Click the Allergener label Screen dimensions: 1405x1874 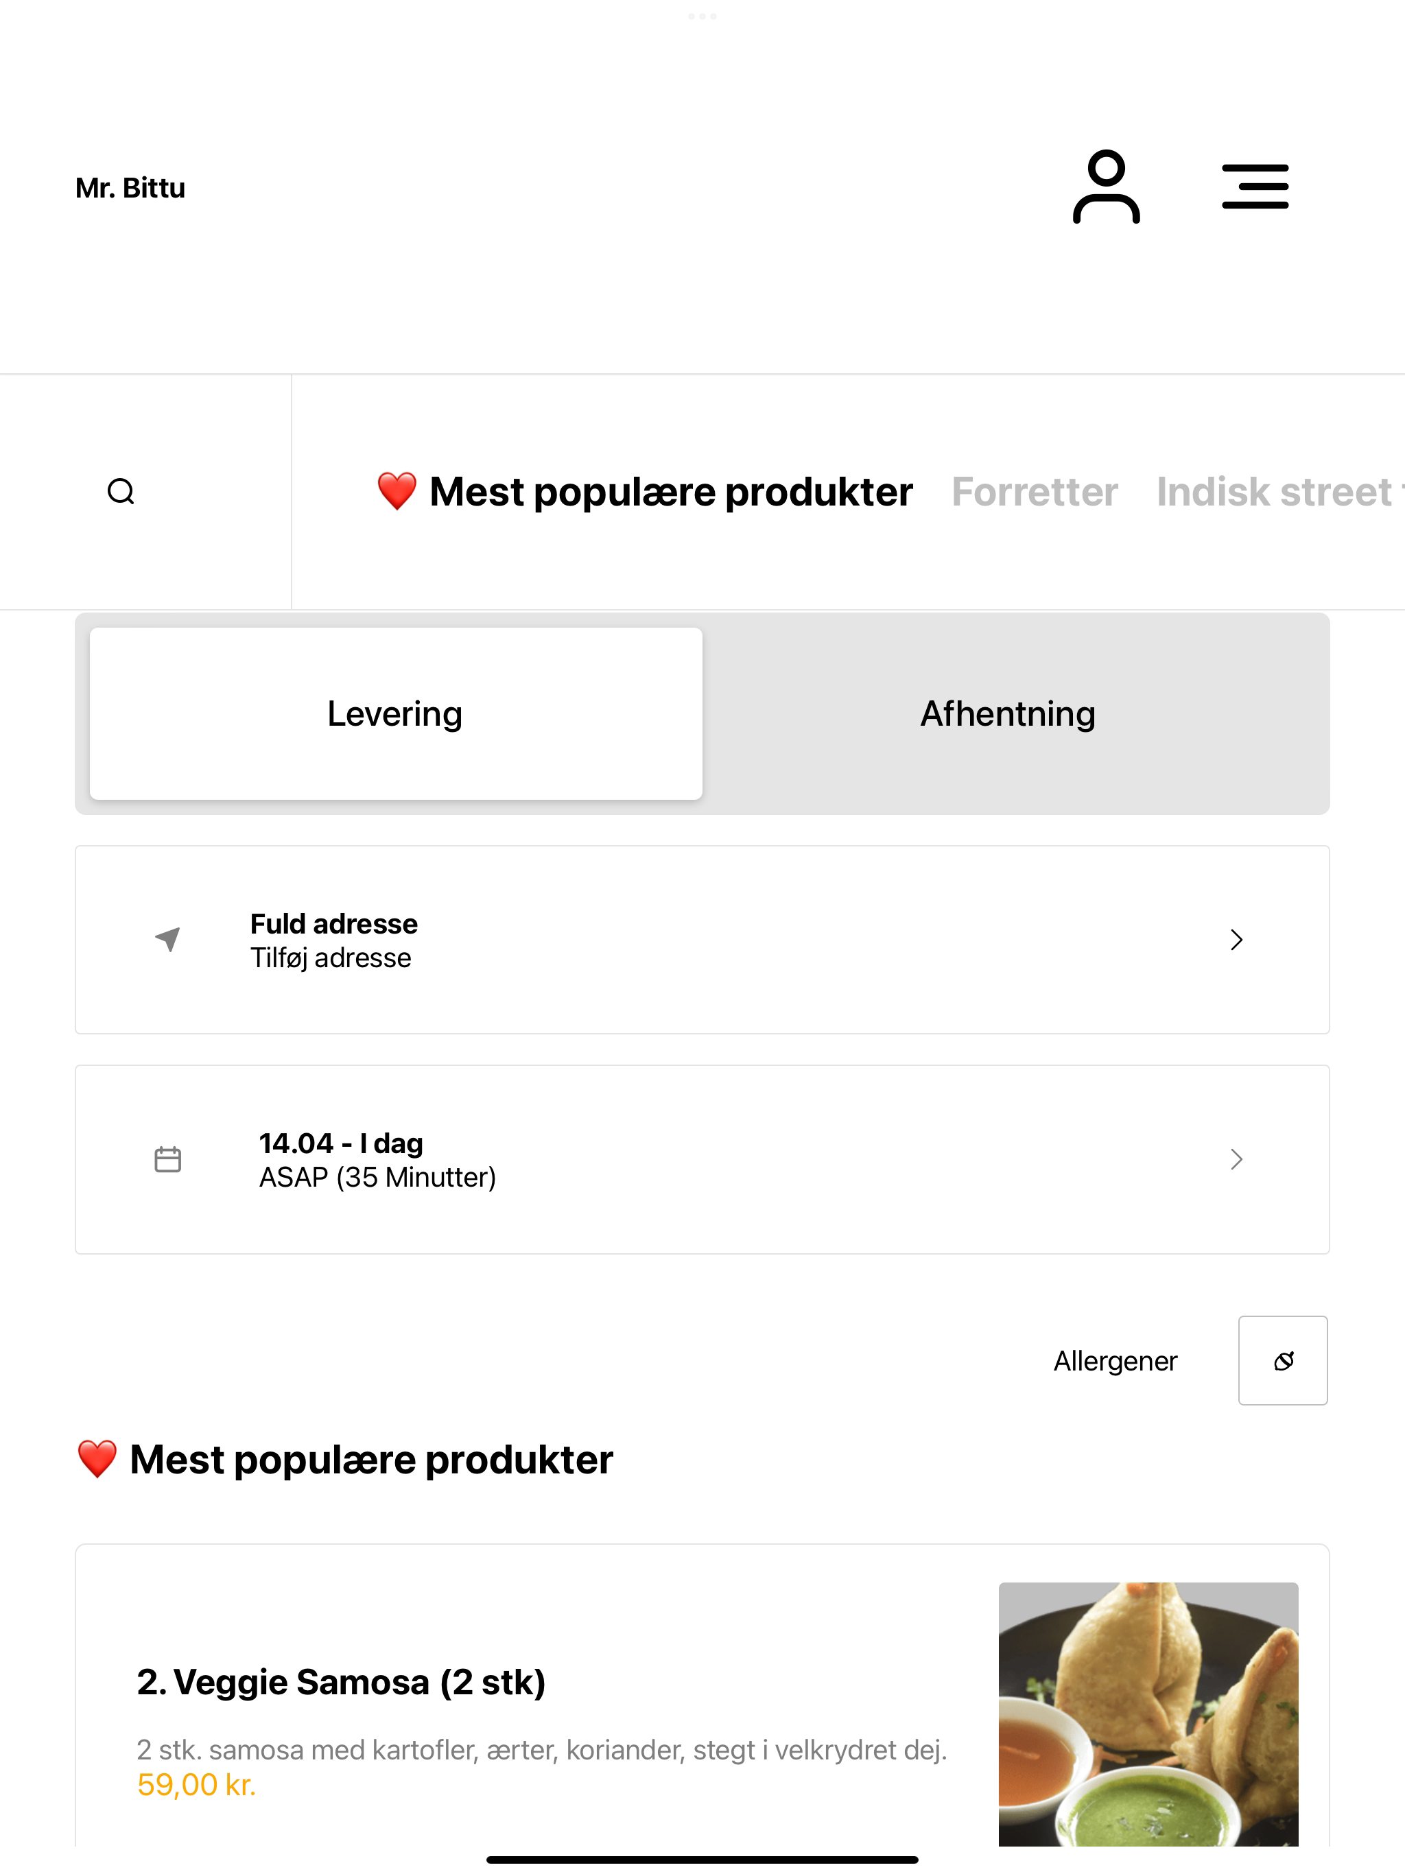coord(1115,1361)
